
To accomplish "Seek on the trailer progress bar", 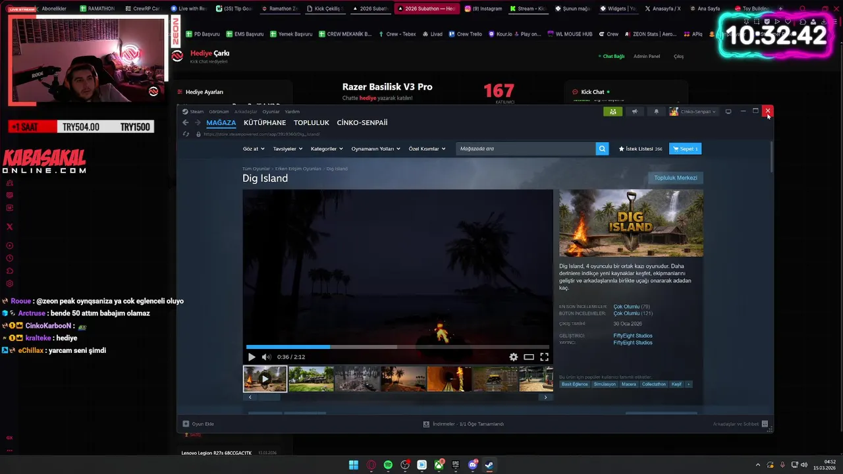I will (x=398, y=347).
